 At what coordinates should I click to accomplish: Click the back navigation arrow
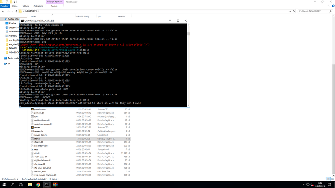click(3, 11)
